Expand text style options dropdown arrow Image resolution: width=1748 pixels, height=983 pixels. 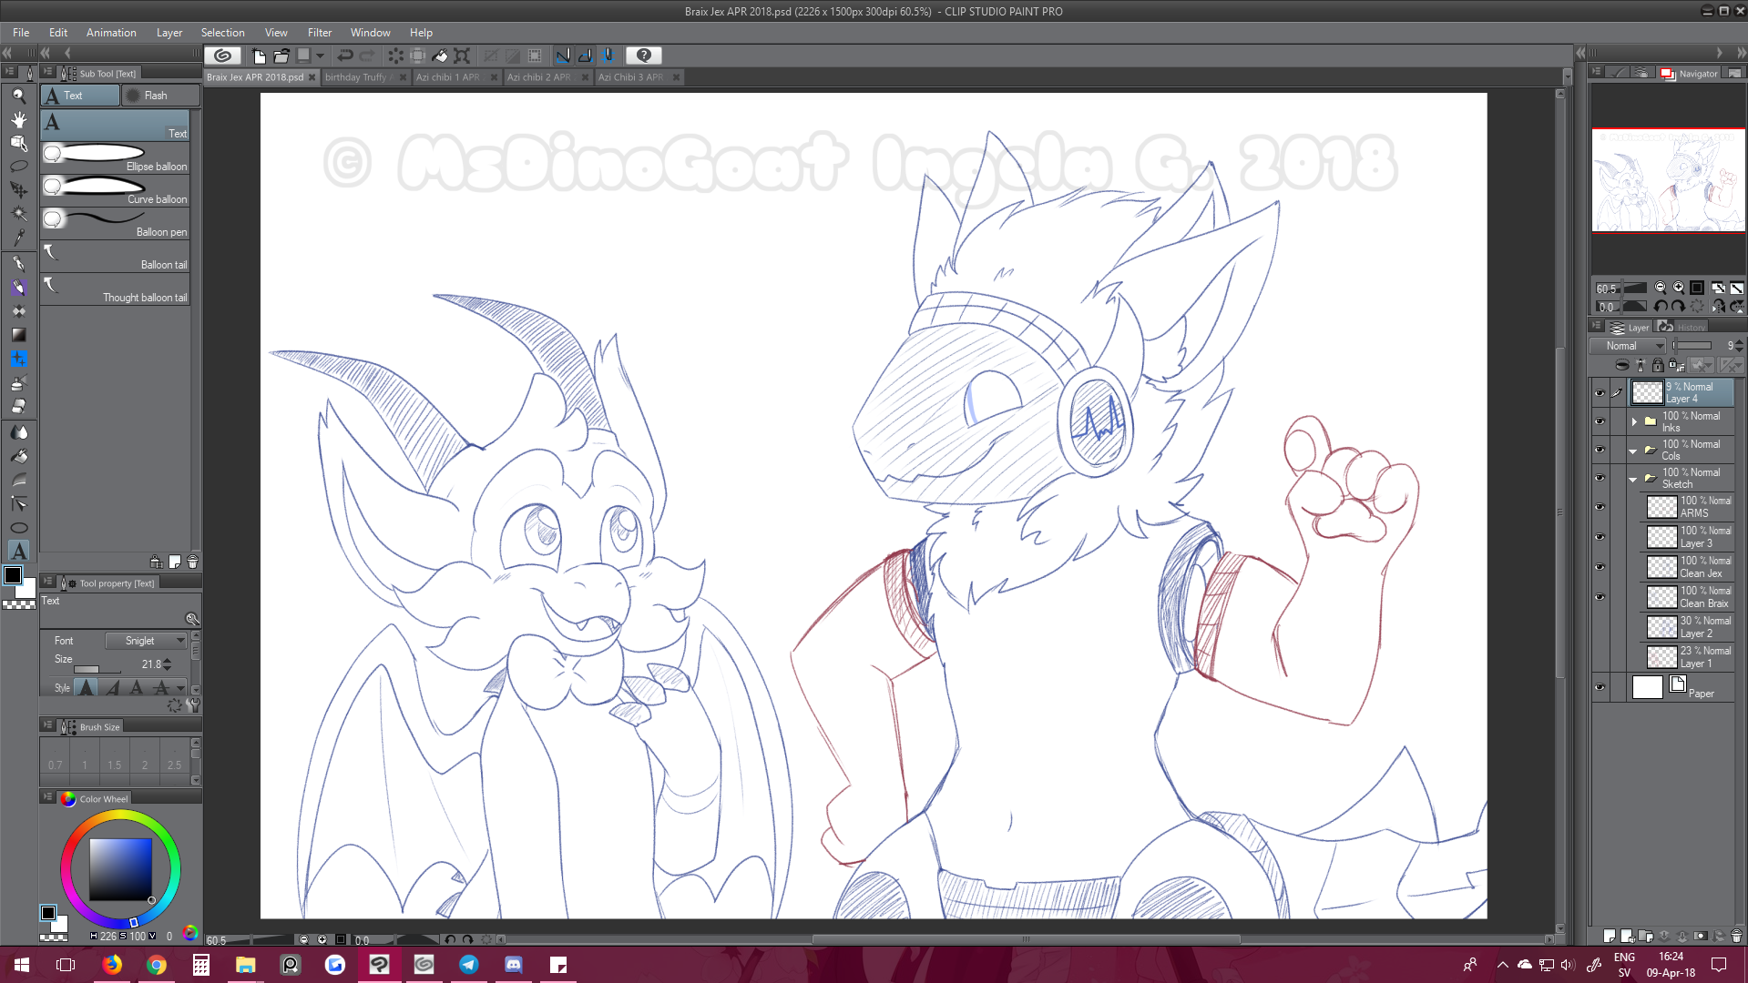[181, 688]
